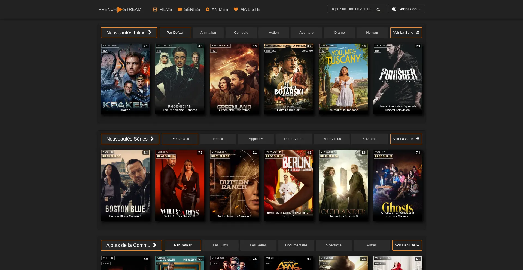Open the Wild Cards - Saison 3 poster
This screenshot has width=523, height=270.
(180, 185)
